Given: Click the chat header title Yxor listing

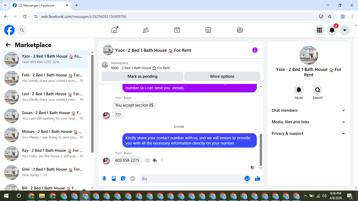Looking at the screenshot, I should [x=153, y=50].
